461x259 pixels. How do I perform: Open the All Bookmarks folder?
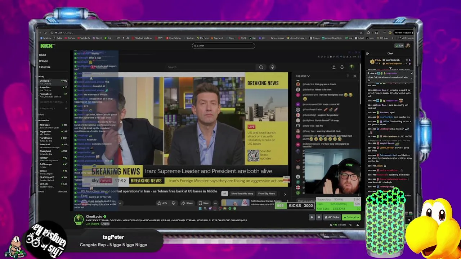(407, 38)
